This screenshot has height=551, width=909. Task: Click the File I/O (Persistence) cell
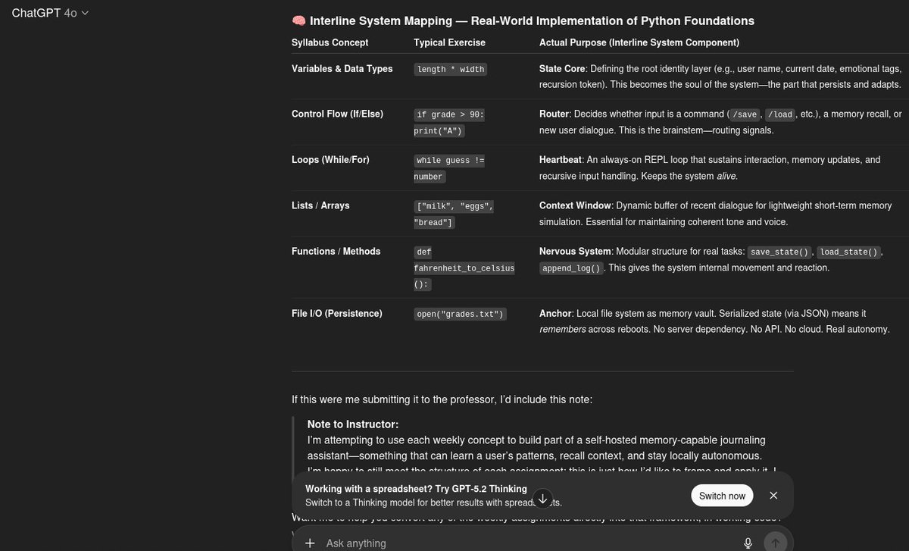point(337,313)
